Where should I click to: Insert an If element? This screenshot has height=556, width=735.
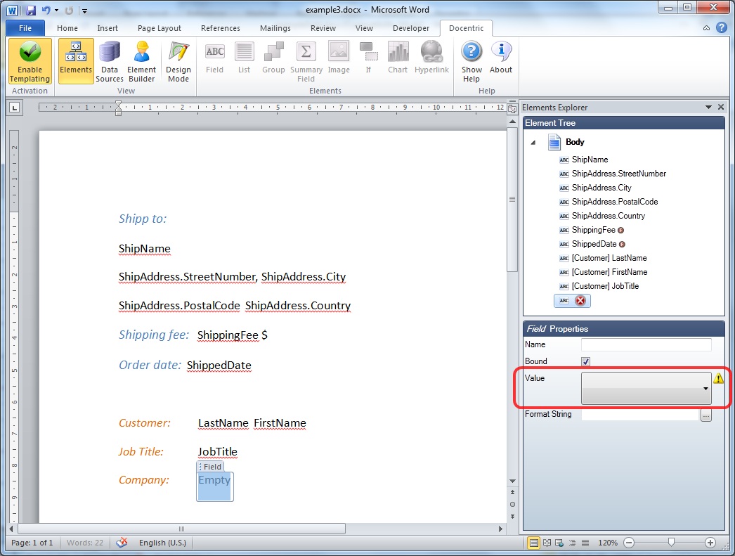(x=368, y=58)
